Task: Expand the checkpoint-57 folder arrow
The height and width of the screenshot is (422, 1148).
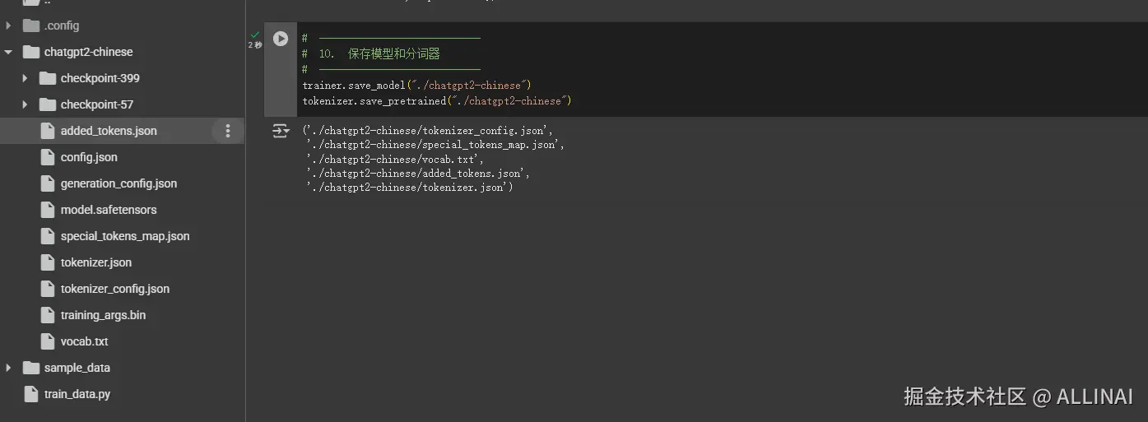Action: (x=25, y=104)
